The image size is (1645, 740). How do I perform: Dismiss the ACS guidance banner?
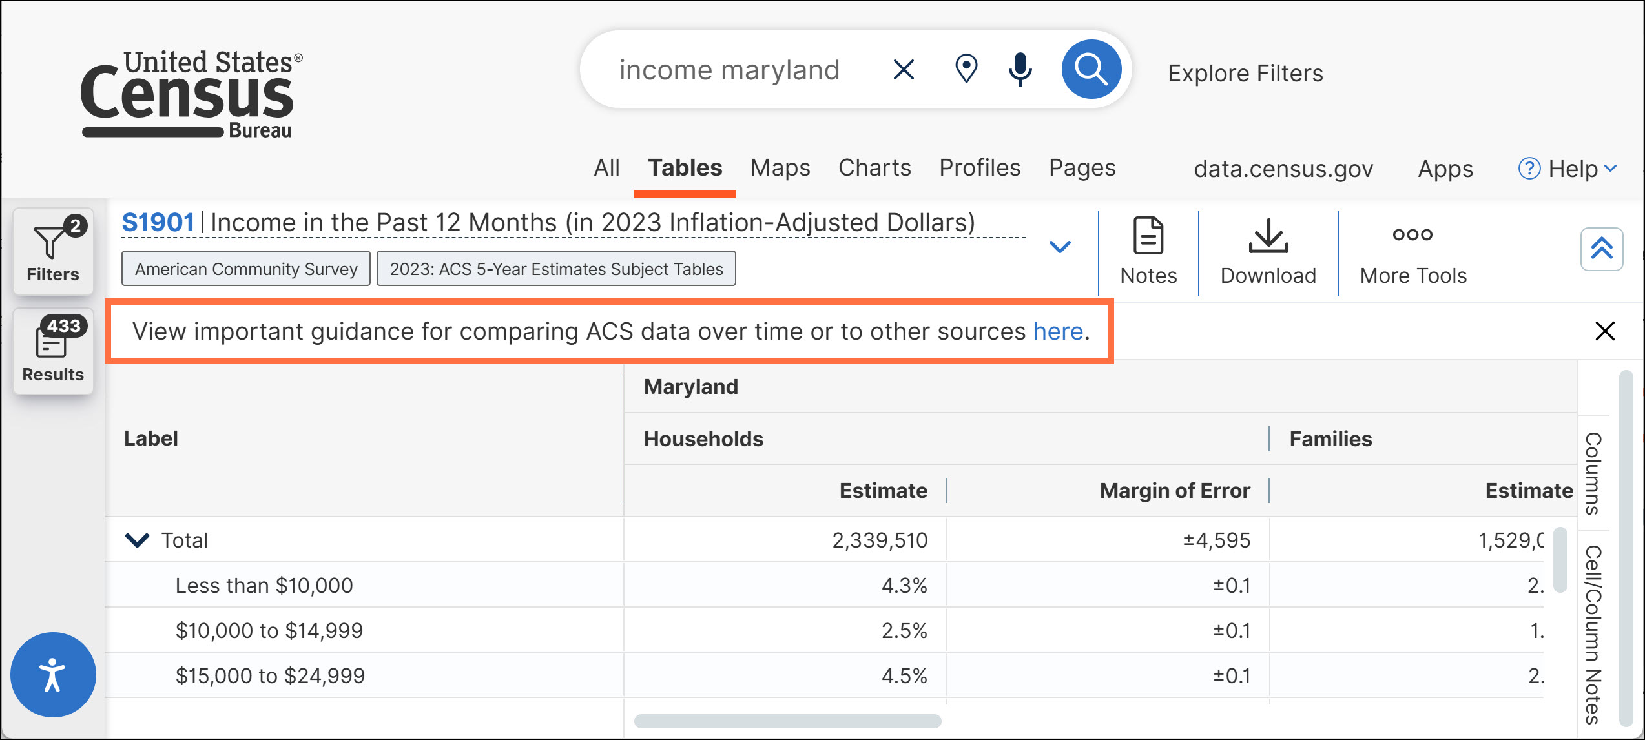[1604, 331]
